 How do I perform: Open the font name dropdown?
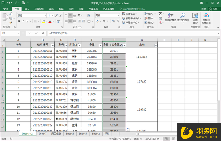45,15
